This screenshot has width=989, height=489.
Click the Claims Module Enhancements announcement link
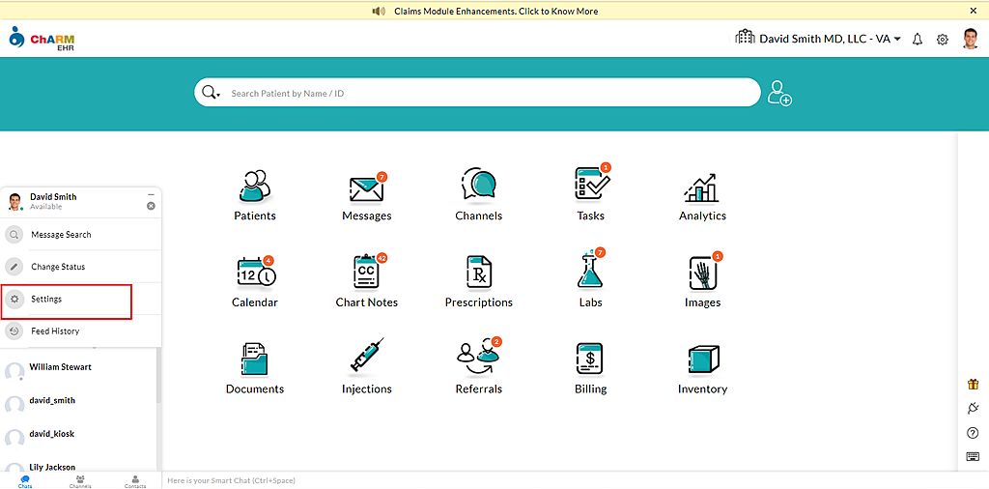pos(495,12)
